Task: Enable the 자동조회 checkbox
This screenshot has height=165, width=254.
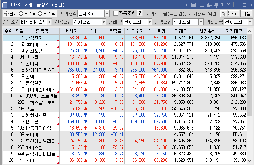Action: pos(116,14)
